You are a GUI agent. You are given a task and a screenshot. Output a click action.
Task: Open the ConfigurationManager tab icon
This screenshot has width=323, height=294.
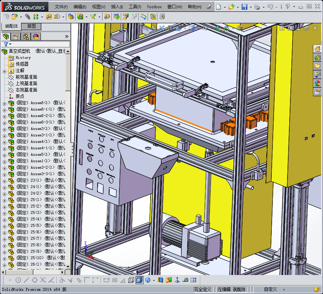(26, 37)
